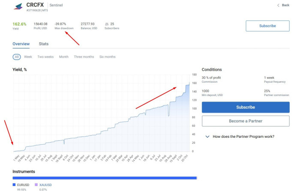300x192 pixels.
Task: Click the '20 Oct' date axis label
Action: point(185,158)
